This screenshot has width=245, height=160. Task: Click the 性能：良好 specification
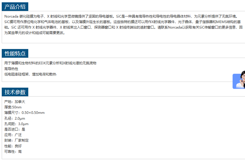(x=13, y=146)
